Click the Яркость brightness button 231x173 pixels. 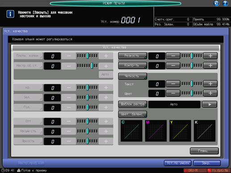tap(28, 141)
